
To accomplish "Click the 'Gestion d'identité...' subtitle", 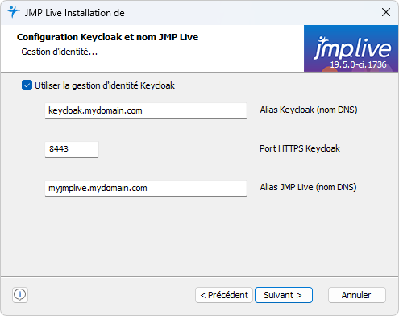I will pyautogui.click(x=59, y=52).
